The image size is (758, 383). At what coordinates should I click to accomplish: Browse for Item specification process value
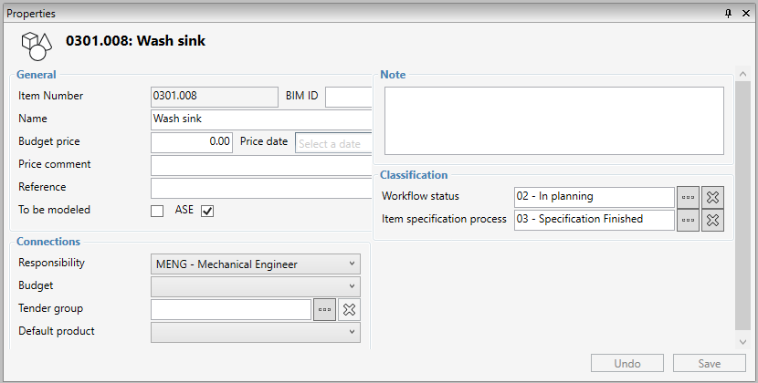pyautogui.click(x=688, y=220)
